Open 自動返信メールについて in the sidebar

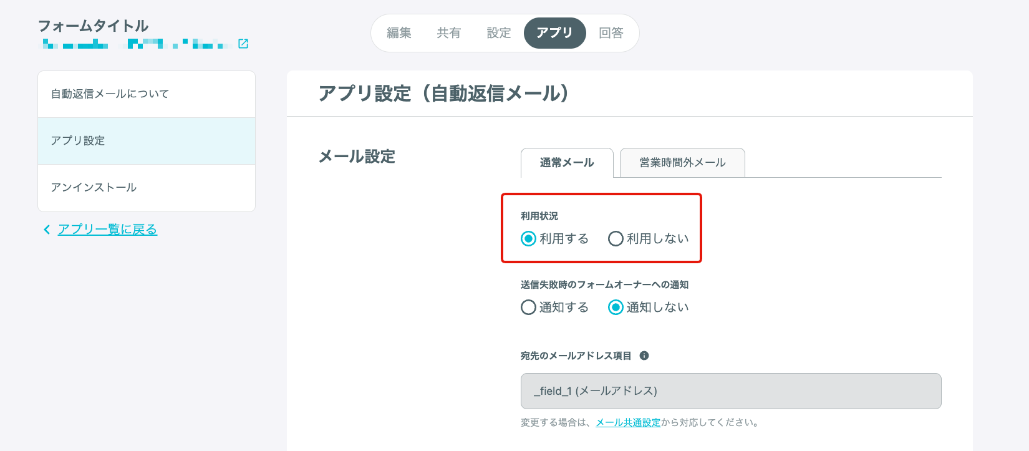[x=147, y=94]
